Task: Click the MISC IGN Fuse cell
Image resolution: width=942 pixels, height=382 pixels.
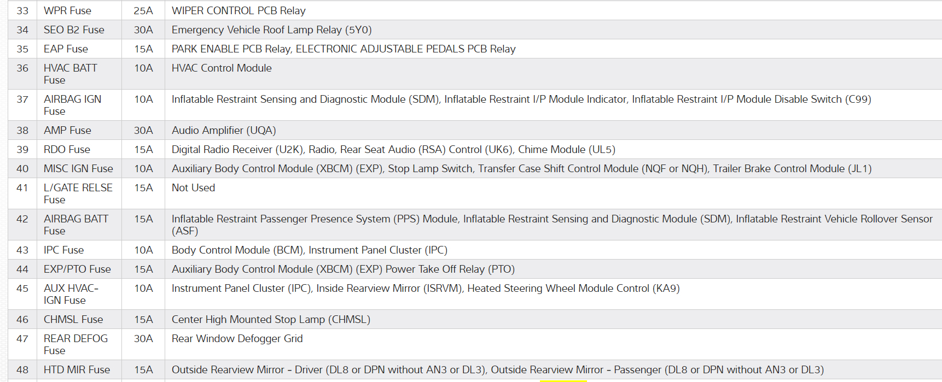Action: [x=78, y=169]
